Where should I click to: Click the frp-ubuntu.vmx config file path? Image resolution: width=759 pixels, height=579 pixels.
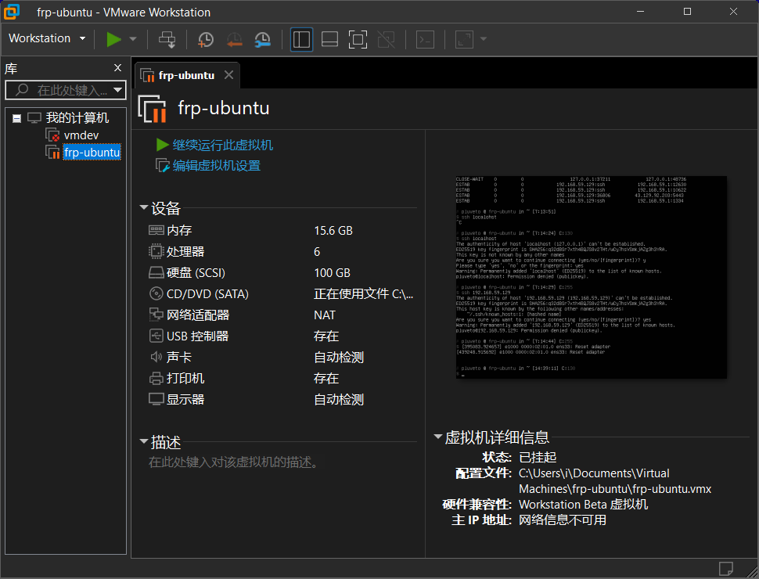tap(615, 481)
